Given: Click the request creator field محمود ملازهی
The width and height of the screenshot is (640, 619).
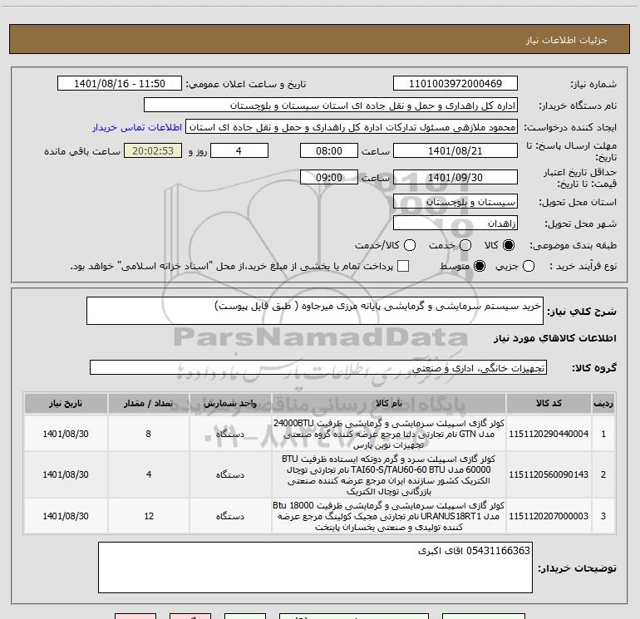Looking at the screenshot, I should click(x=352, y=127).
